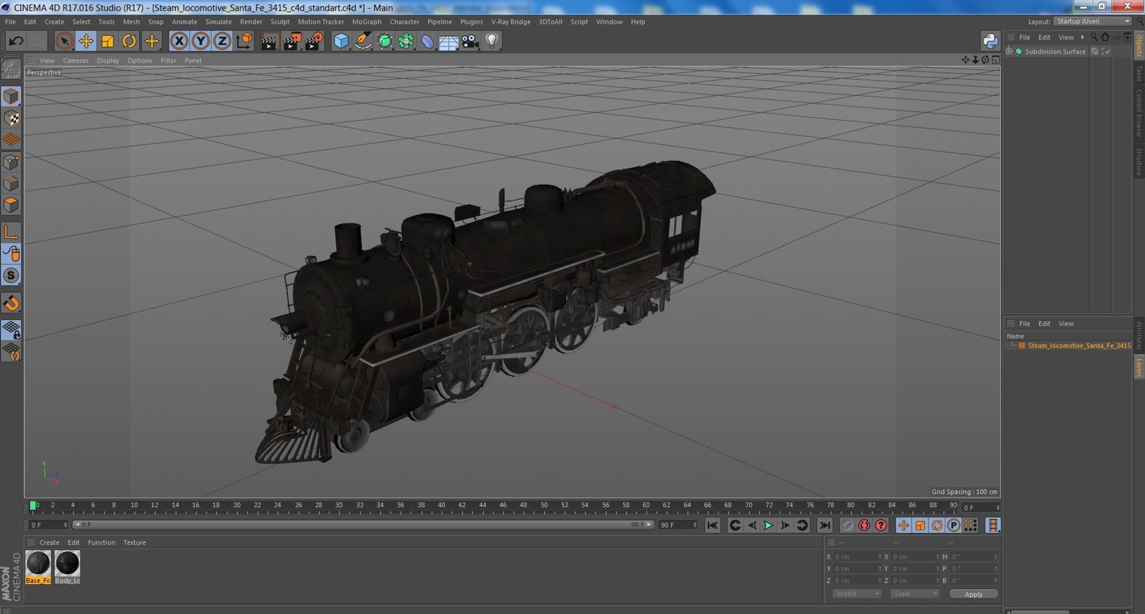The width and height of the screenshot is (1145, 614).
Task: Open the spline pen tool
Action: [x=363, y=41]
